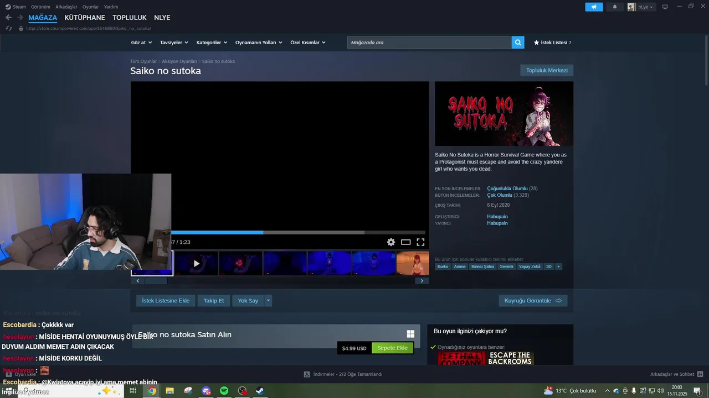This screenshot has width=709, height=398.
Task: Open Friends and Chat icon
Action: pos(700,374)
